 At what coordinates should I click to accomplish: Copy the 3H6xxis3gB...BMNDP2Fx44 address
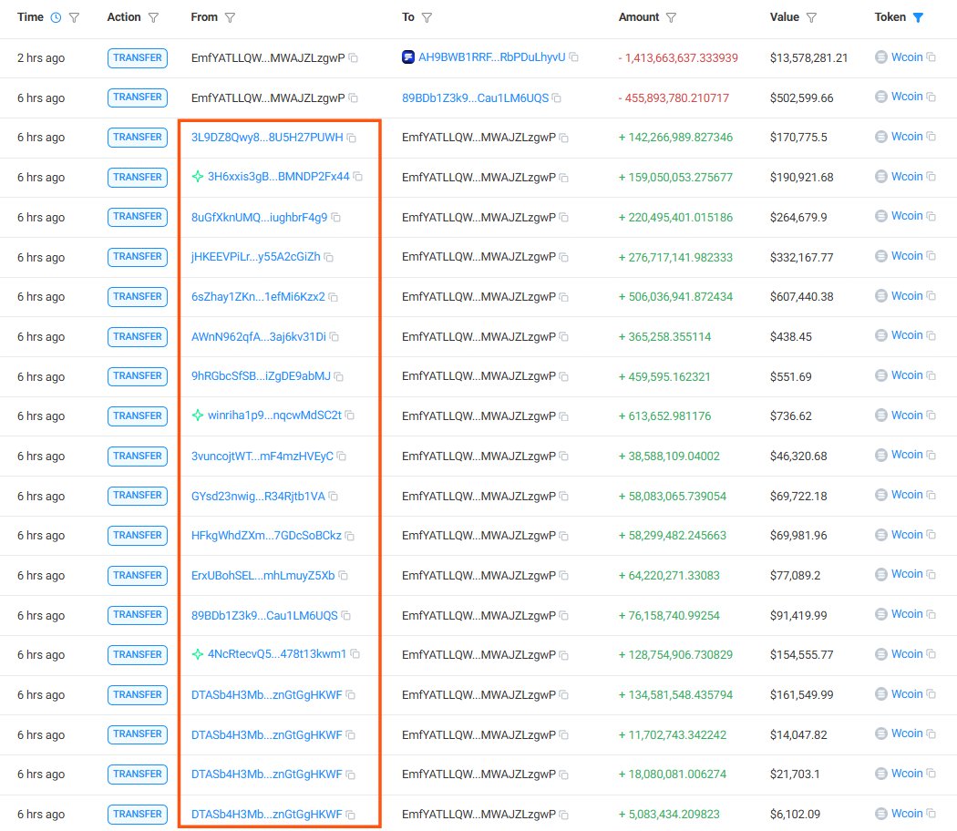tap(358, 177)
